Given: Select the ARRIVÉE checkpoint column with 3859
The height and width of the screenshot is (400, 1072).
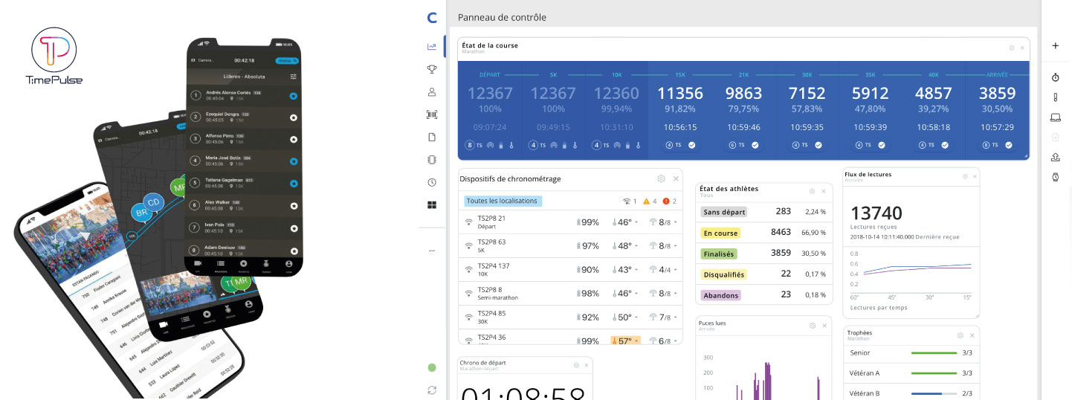Looking at the screenshot, I should [997, 110].
